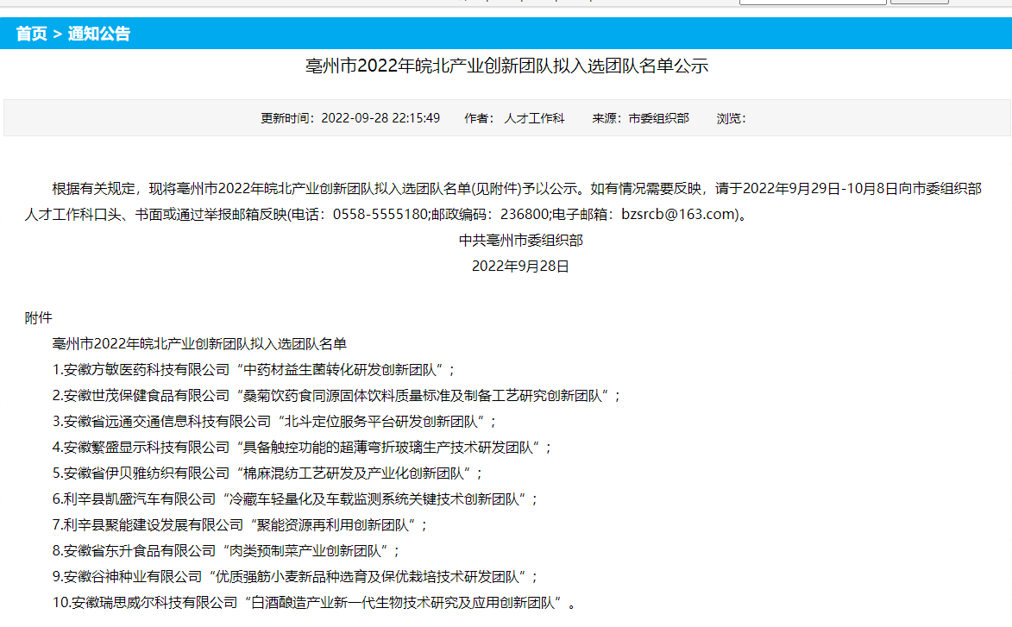This screenshot has height=627, width=1012.
Task: Click the 浏览 view count label
Action: coord(730,118)
